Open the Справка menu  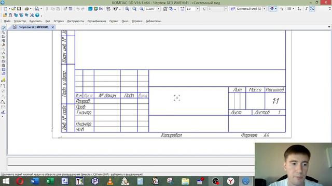point(137,21)
